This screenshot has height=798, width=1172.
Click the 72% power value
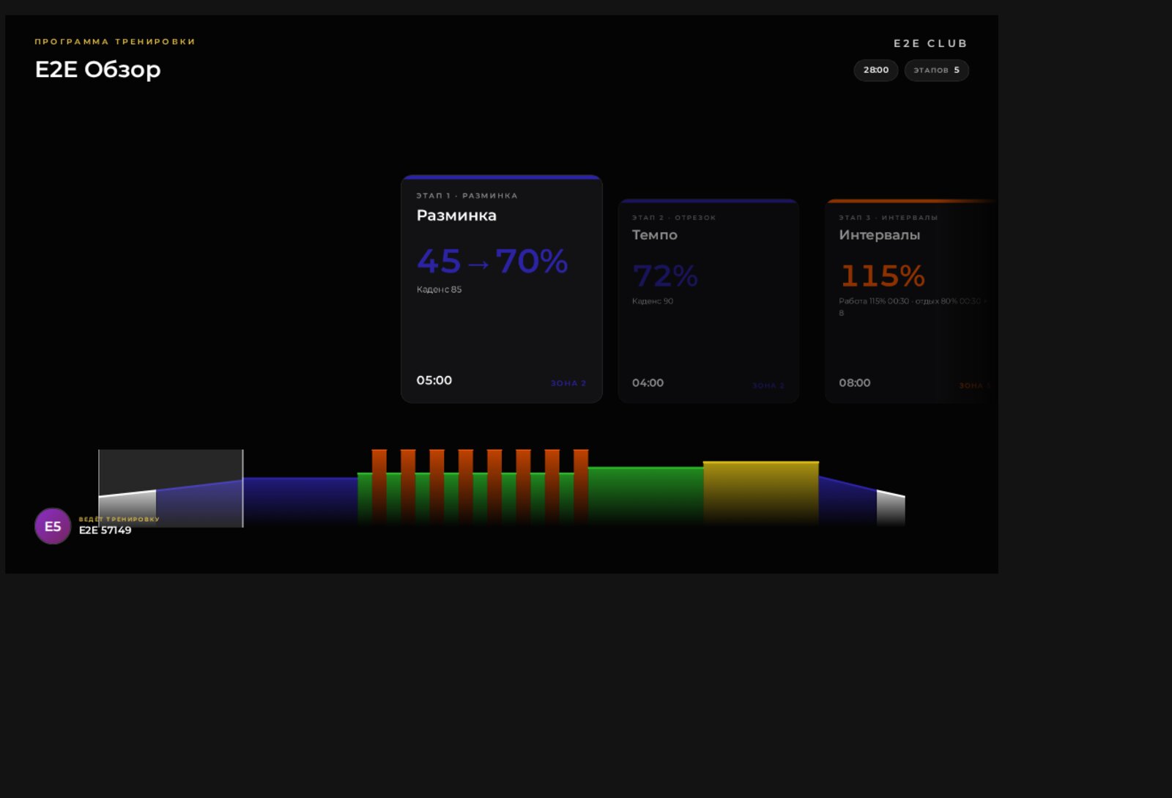click(665, 276)
